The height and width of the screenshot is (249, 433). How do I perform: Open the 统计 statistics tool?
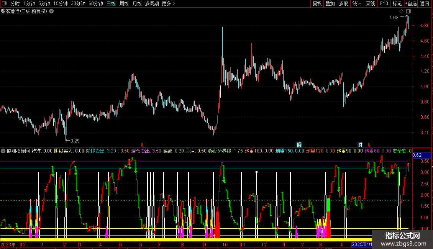point(357,3)
